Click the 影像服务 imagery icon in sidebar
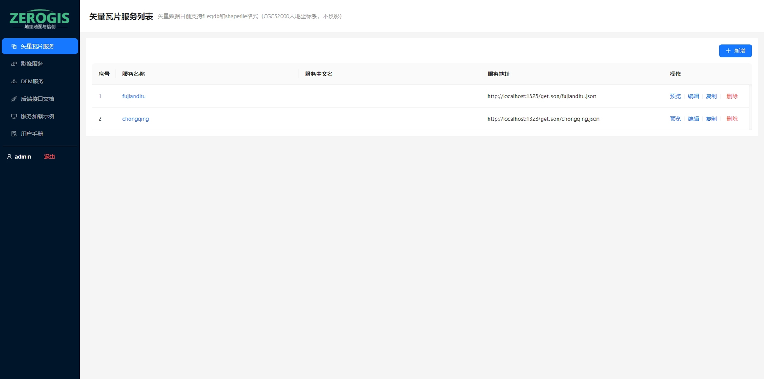The image size is (764, 379). click(x=14, y=64)
